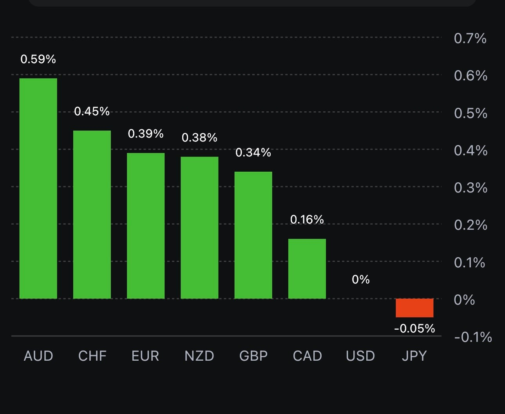Viewport: 505px width, 414px height.
Task: Select the green CHF bar
Action: click(x=92, y=214)
